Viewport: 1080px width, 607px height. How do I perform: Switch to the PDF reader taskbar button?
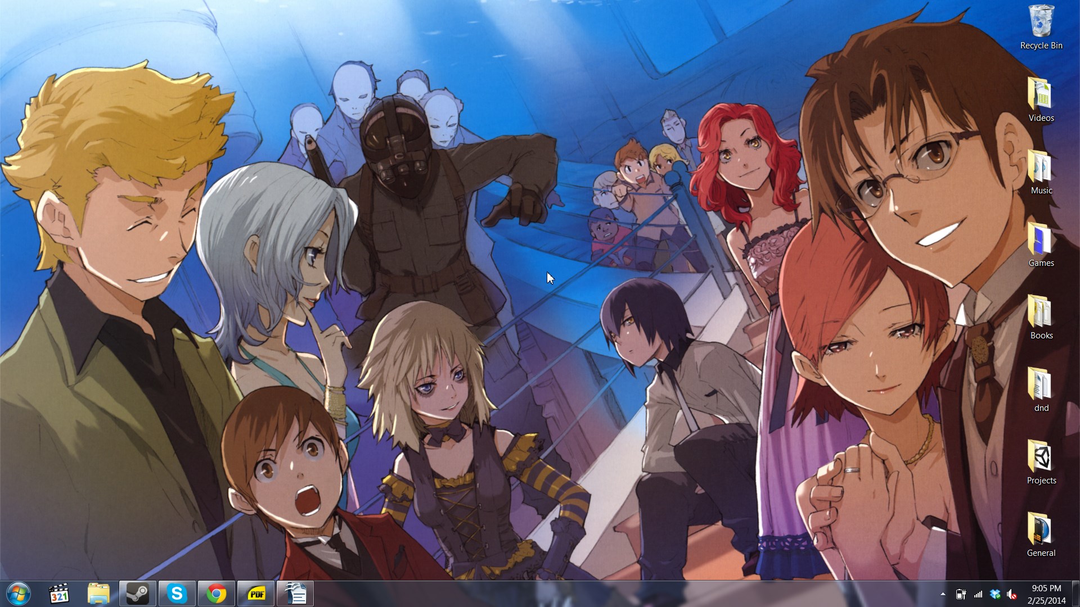tap(256, 594)
